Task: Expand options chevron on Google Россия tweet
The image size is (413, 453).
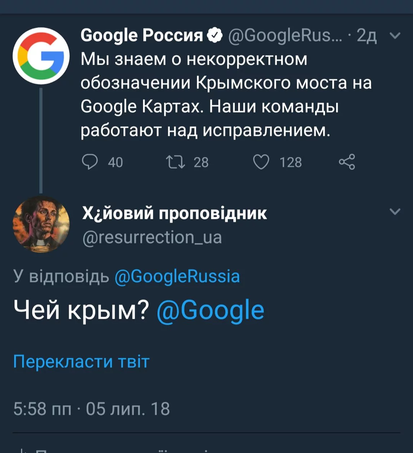Action: point(395,36)
